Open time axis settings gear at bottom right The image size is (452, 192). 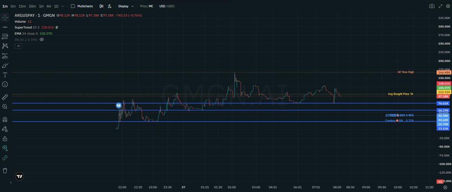(445, 187)
